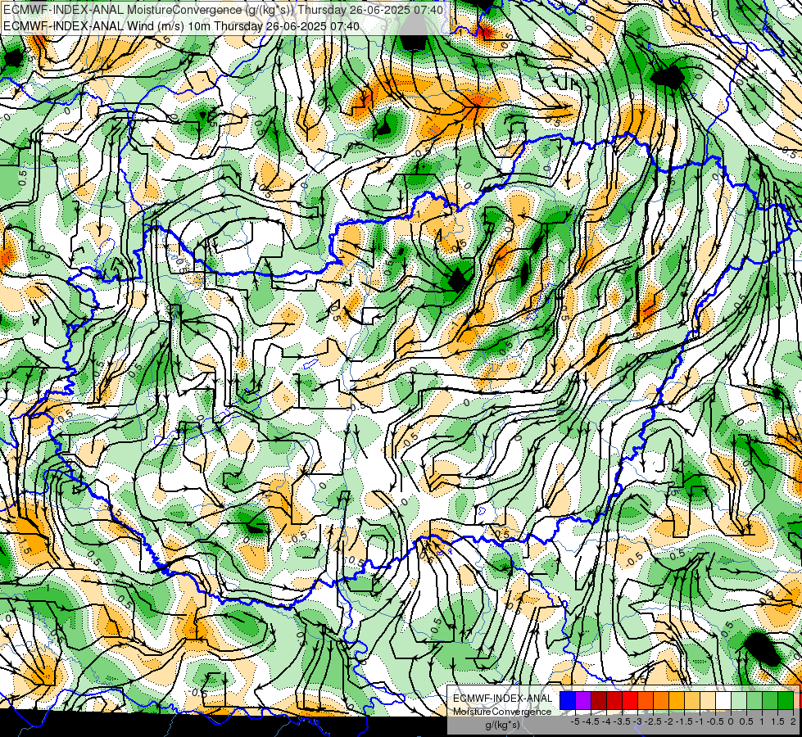Select the light orange swatch between -1.5 and -1

tap(692, 700)
